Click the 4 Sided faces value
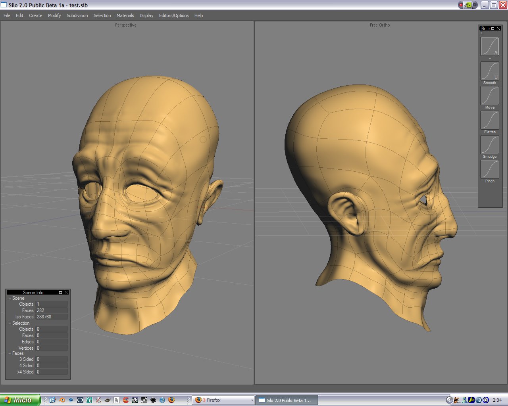The width and height of the screenshot is (508, 406). point(52,366)
